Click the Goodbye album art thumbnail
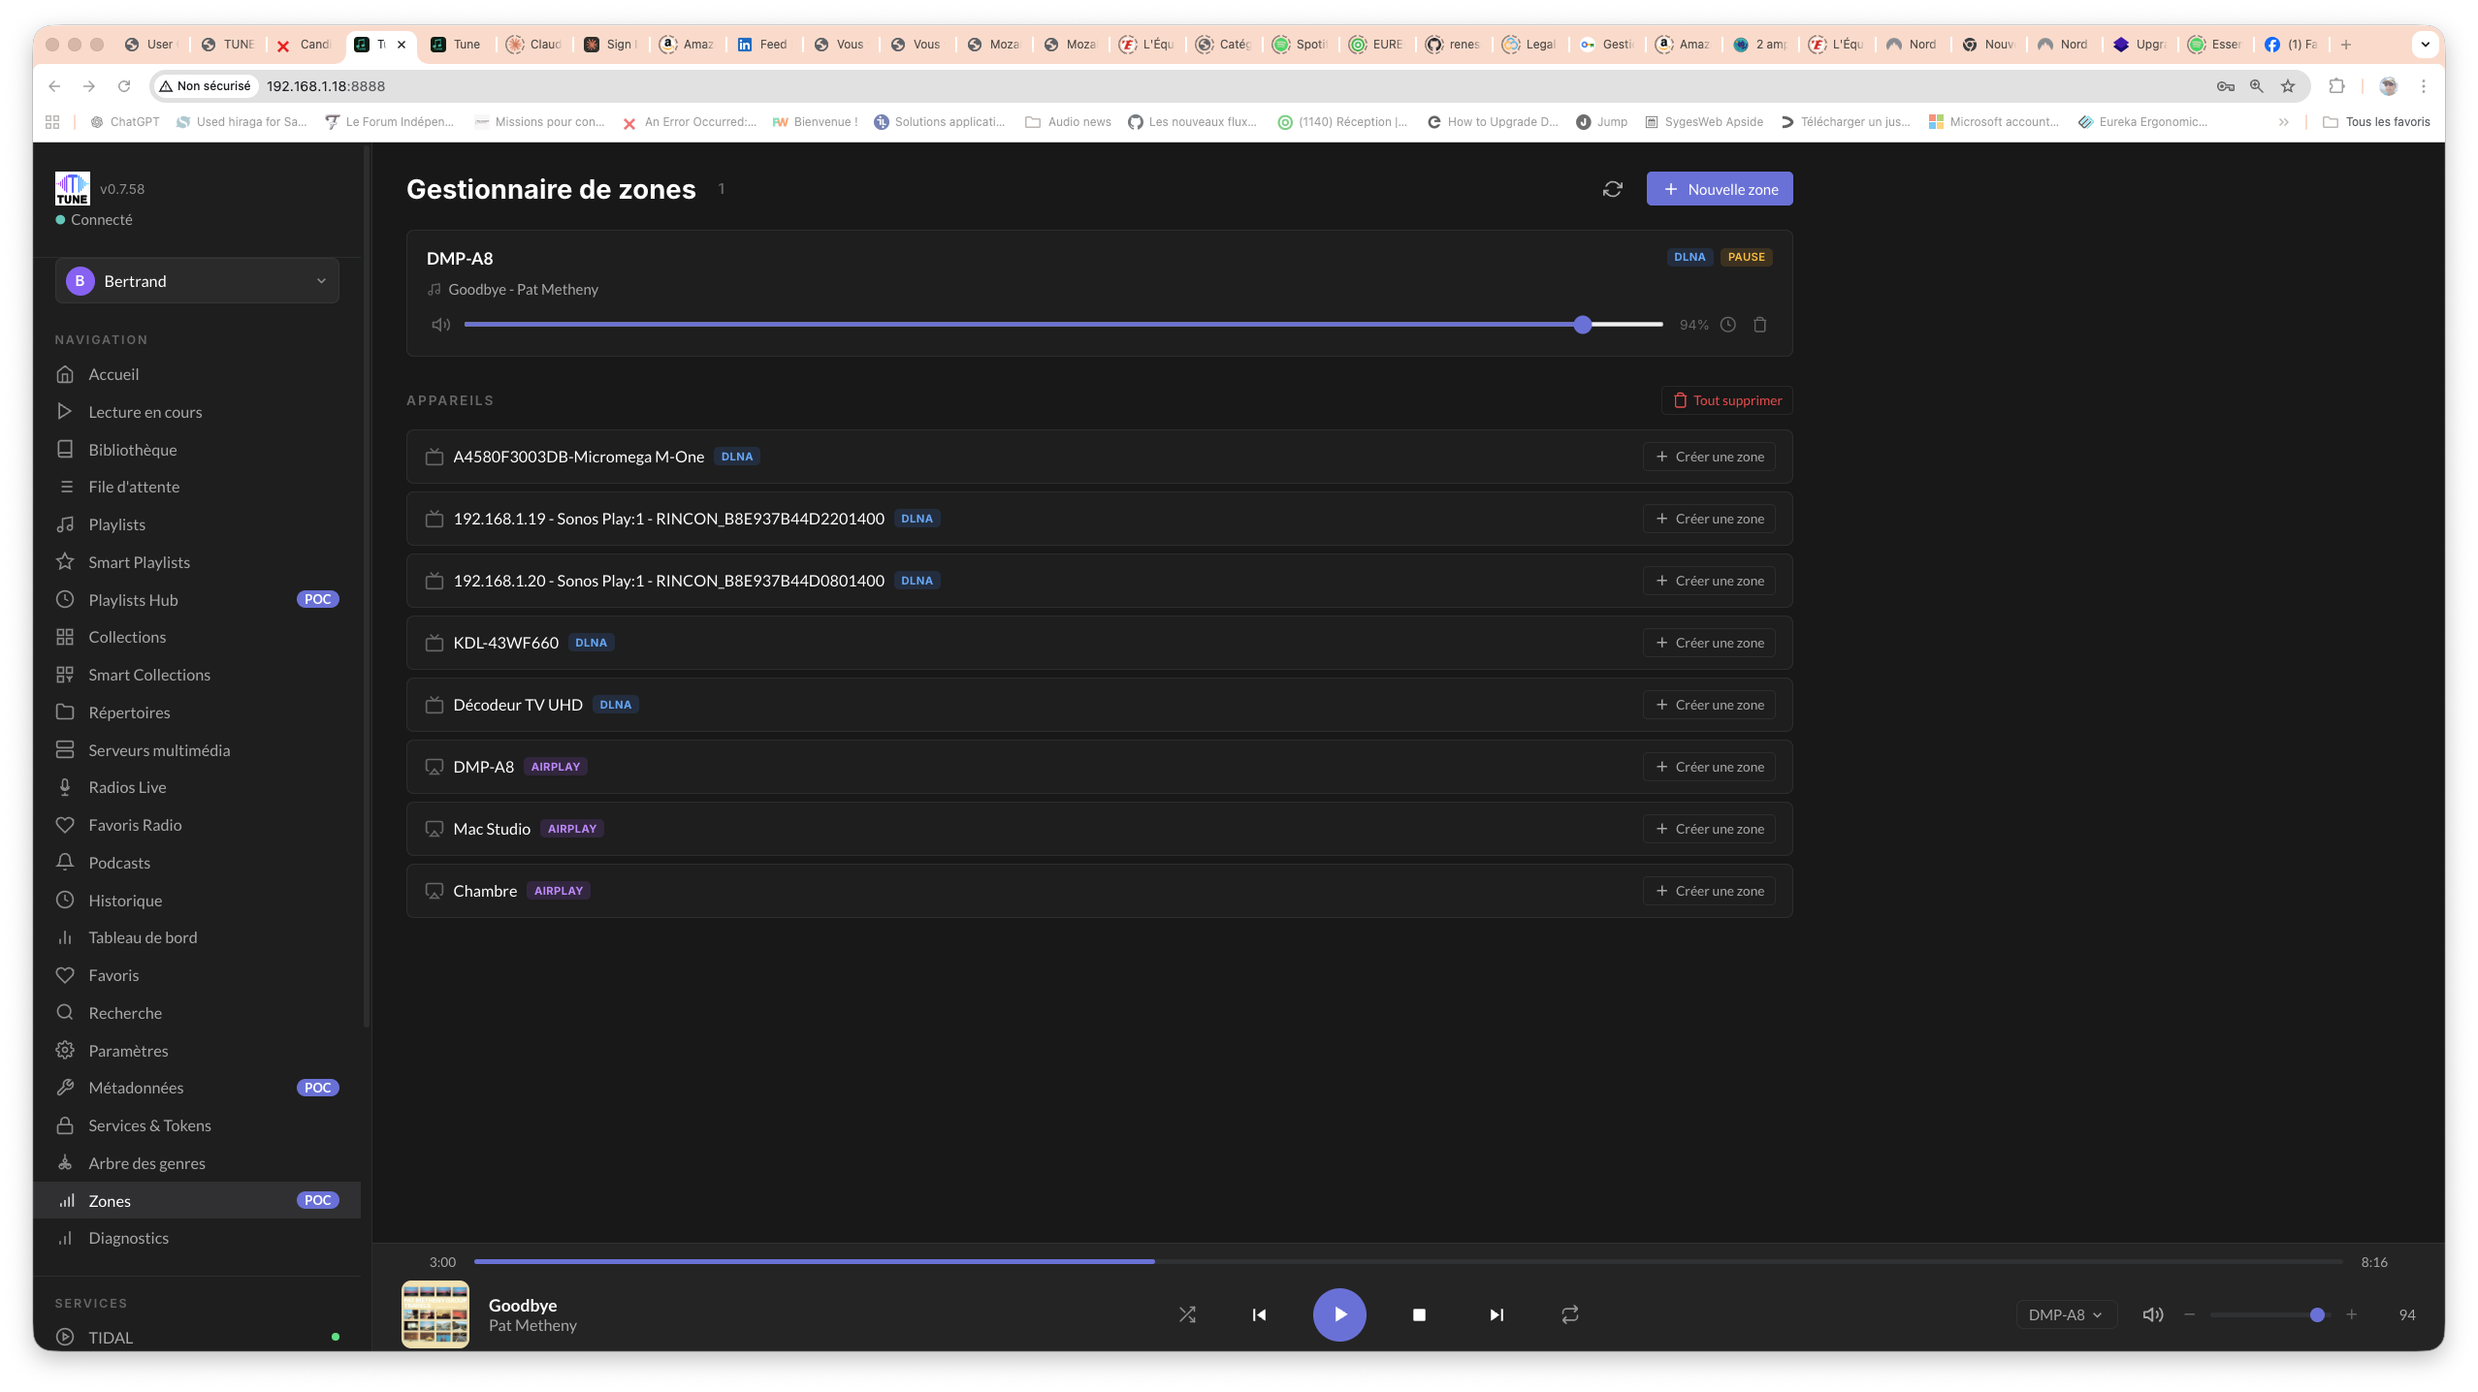The image size is (2478, 1392). [435, 1314]
